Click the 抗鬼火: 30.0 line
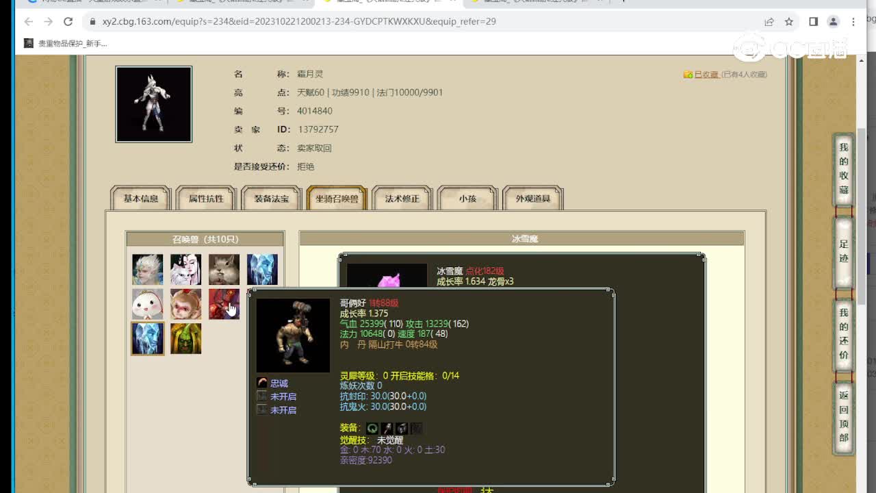876x493 pixels. [x=383, y=407]
